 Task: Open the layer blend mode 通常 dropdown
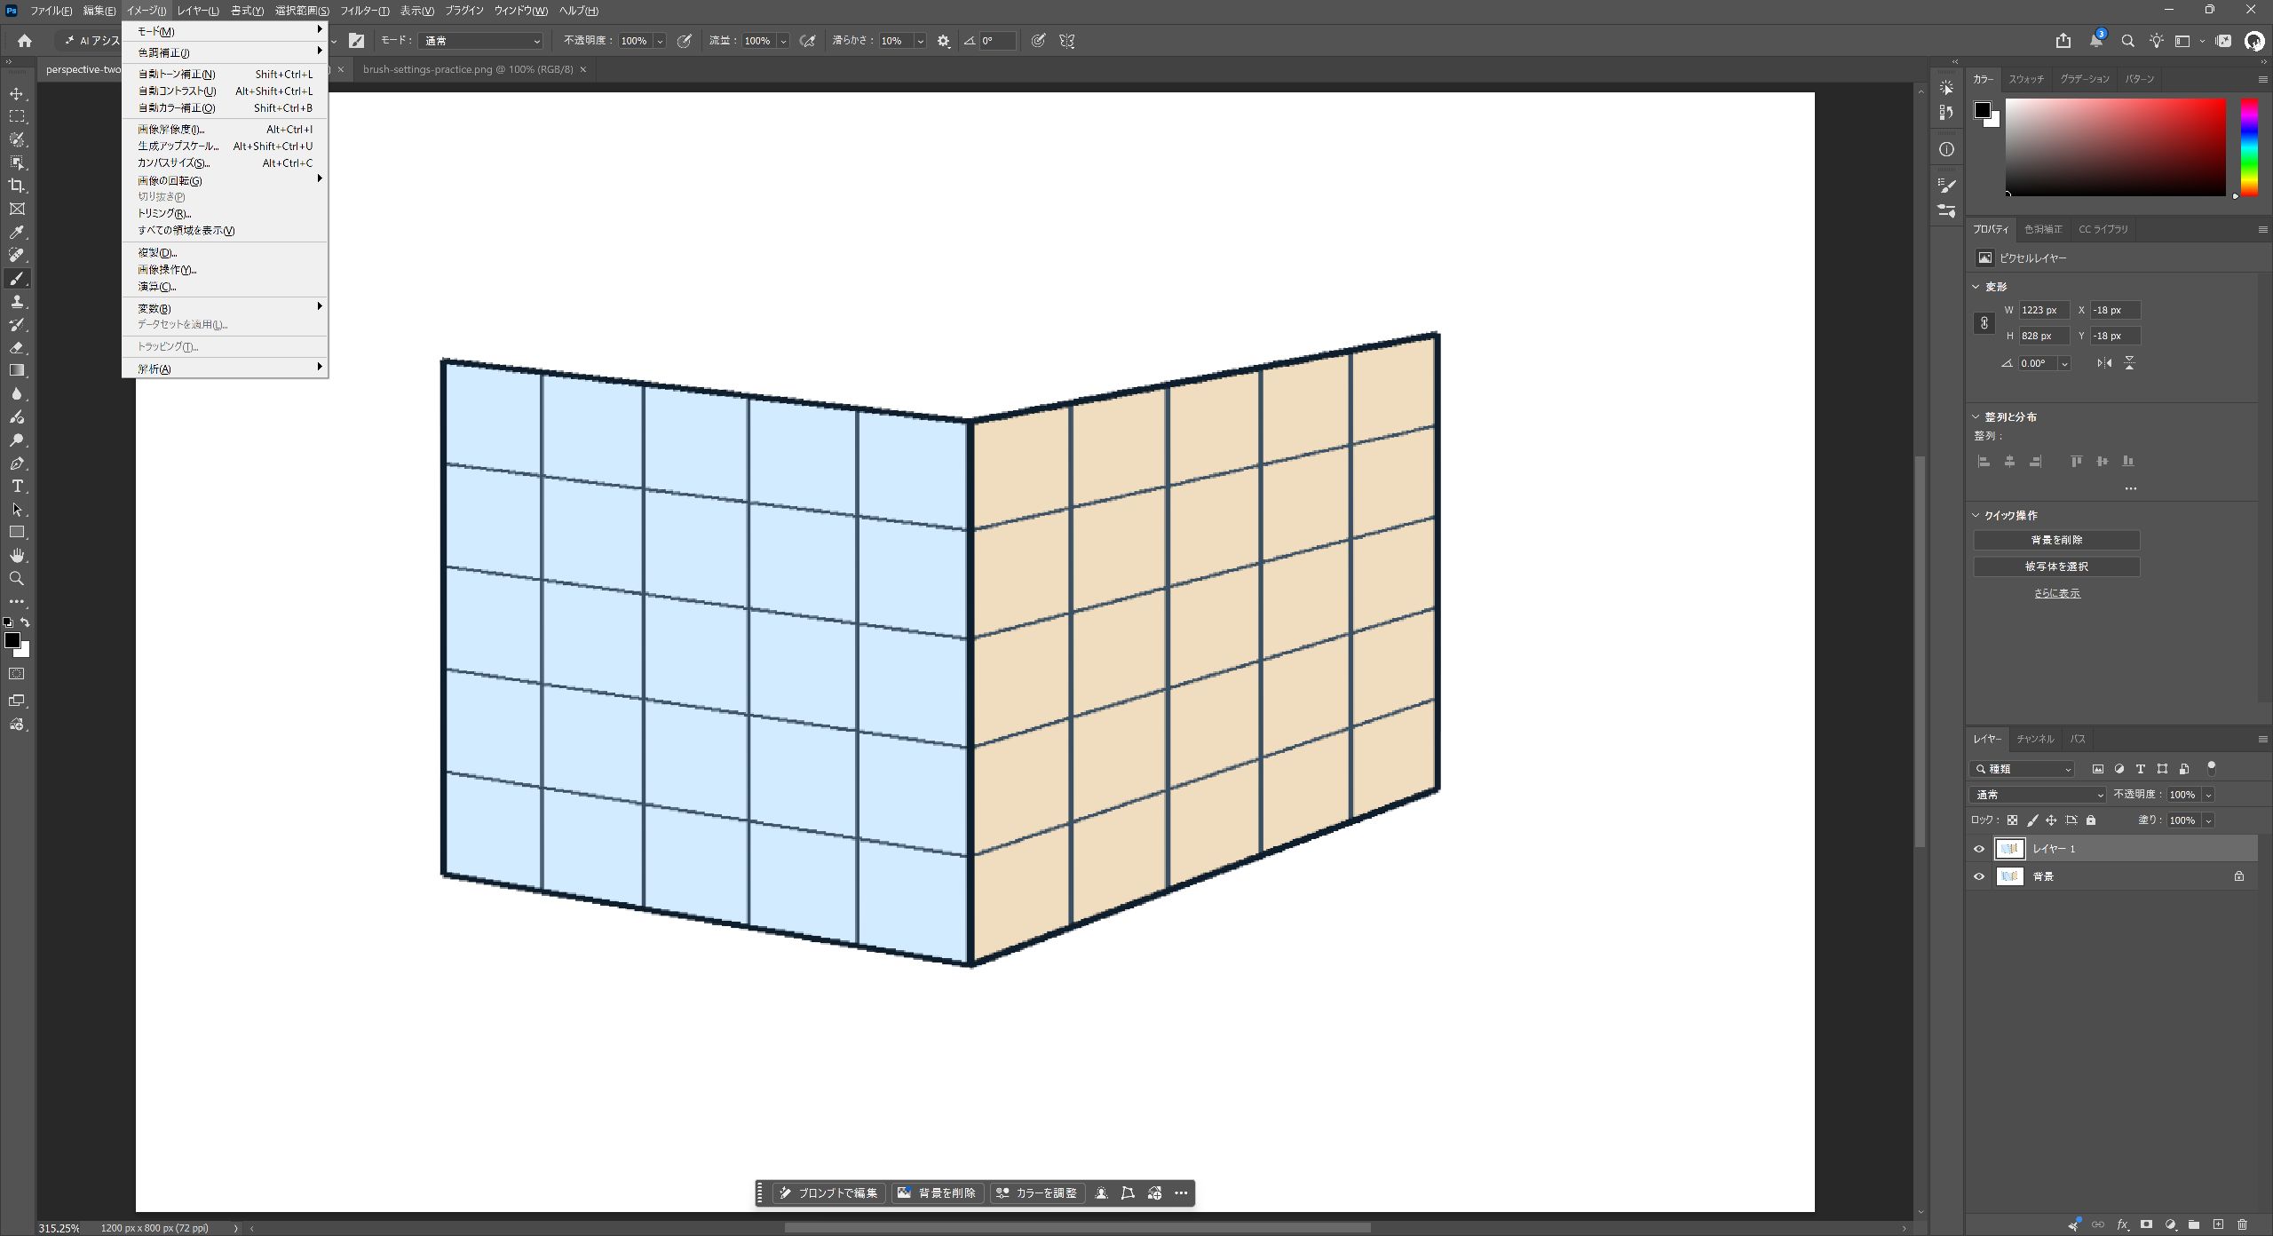pos(2037,795)
